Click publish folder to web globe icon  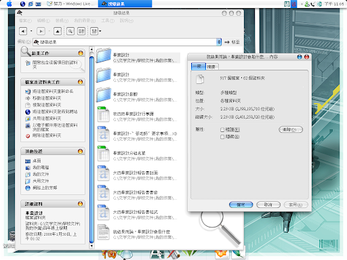point(28,112)
